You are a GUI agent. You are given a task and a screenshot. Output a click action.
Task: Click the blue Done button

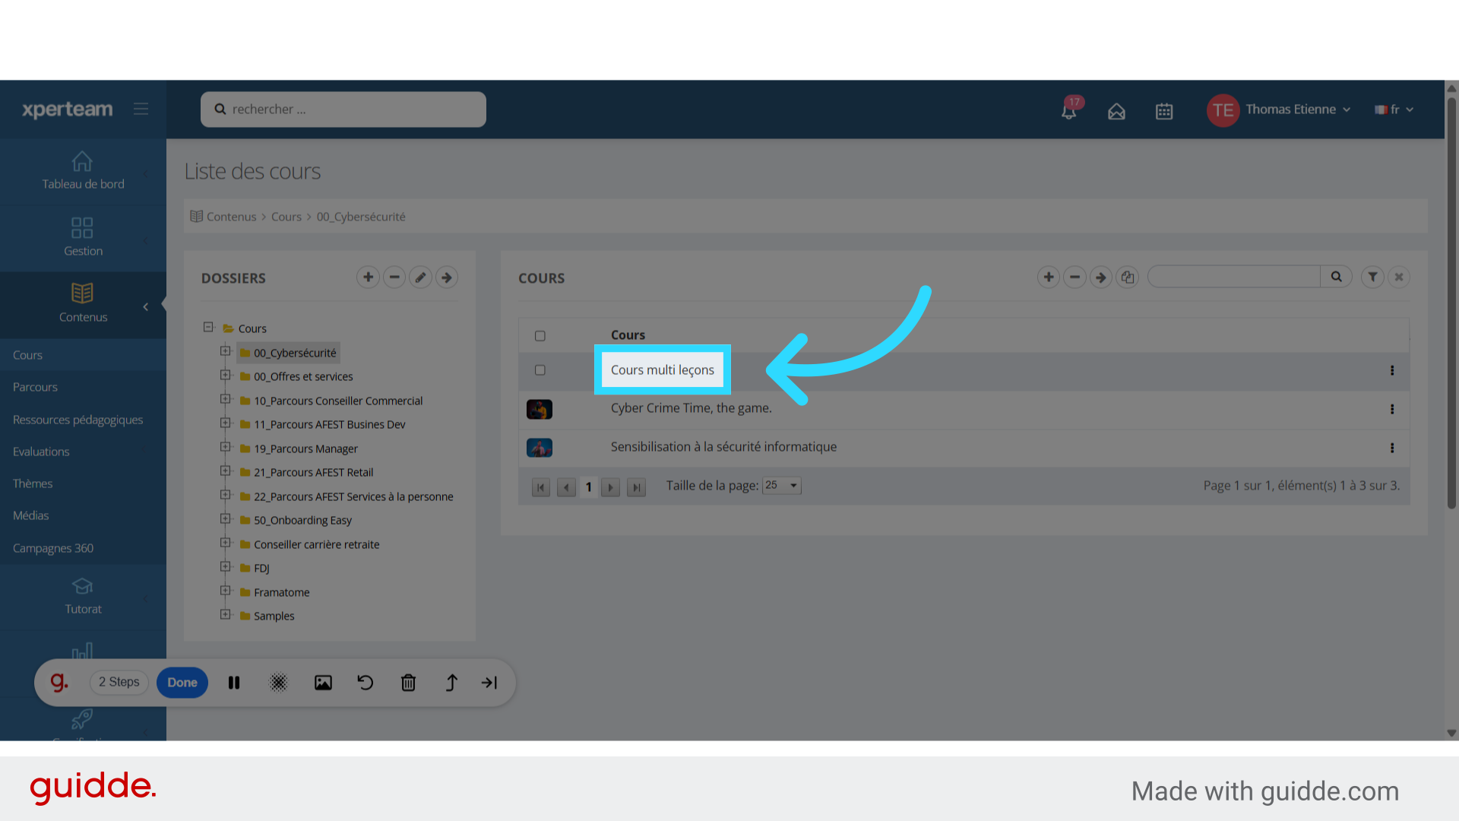(x=182, y=683)
